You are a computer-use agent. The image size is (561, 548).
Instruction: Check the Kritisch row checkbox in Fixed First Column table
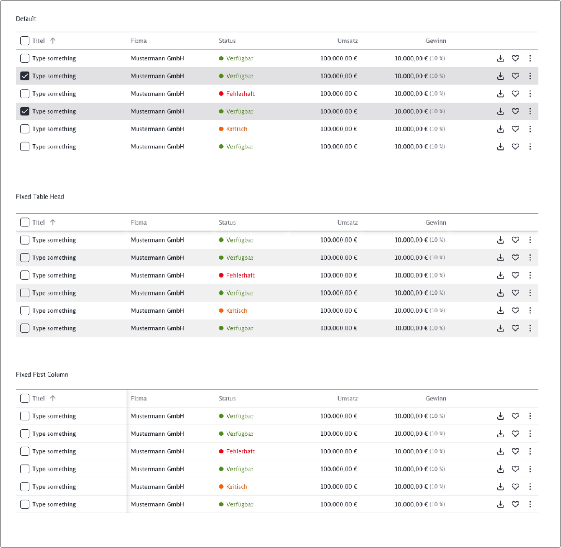click(25, 487)
